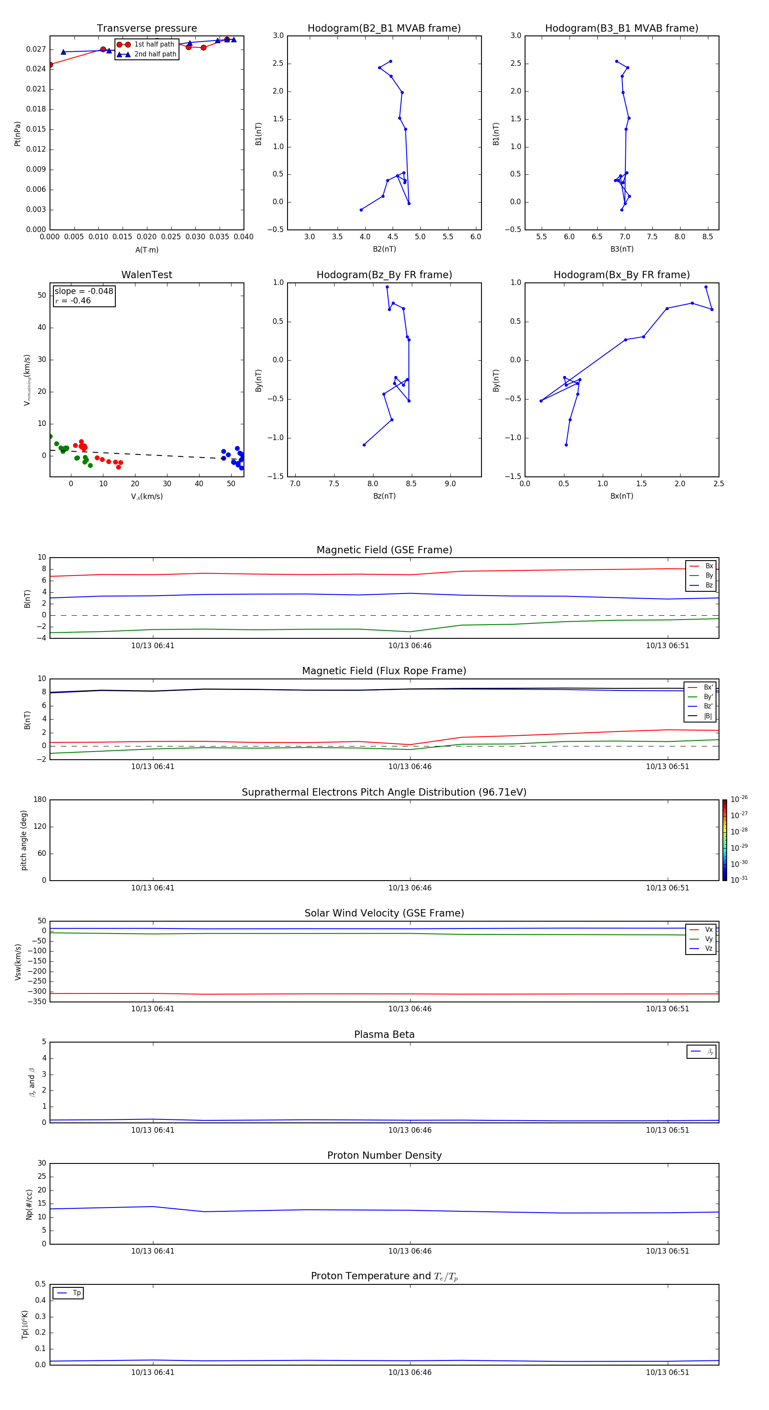Click the Bx' legend entry in Flux Rope panel
This screenshot has height=1410, width=769.
tap(700, 687)
